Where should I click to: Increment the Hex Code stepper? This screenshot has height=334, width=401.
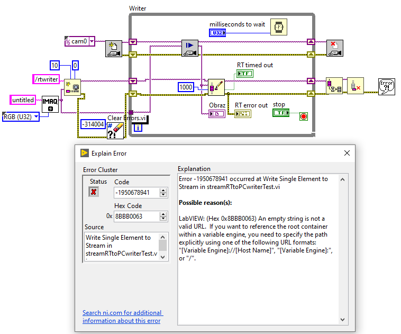[x=163, y=214]
